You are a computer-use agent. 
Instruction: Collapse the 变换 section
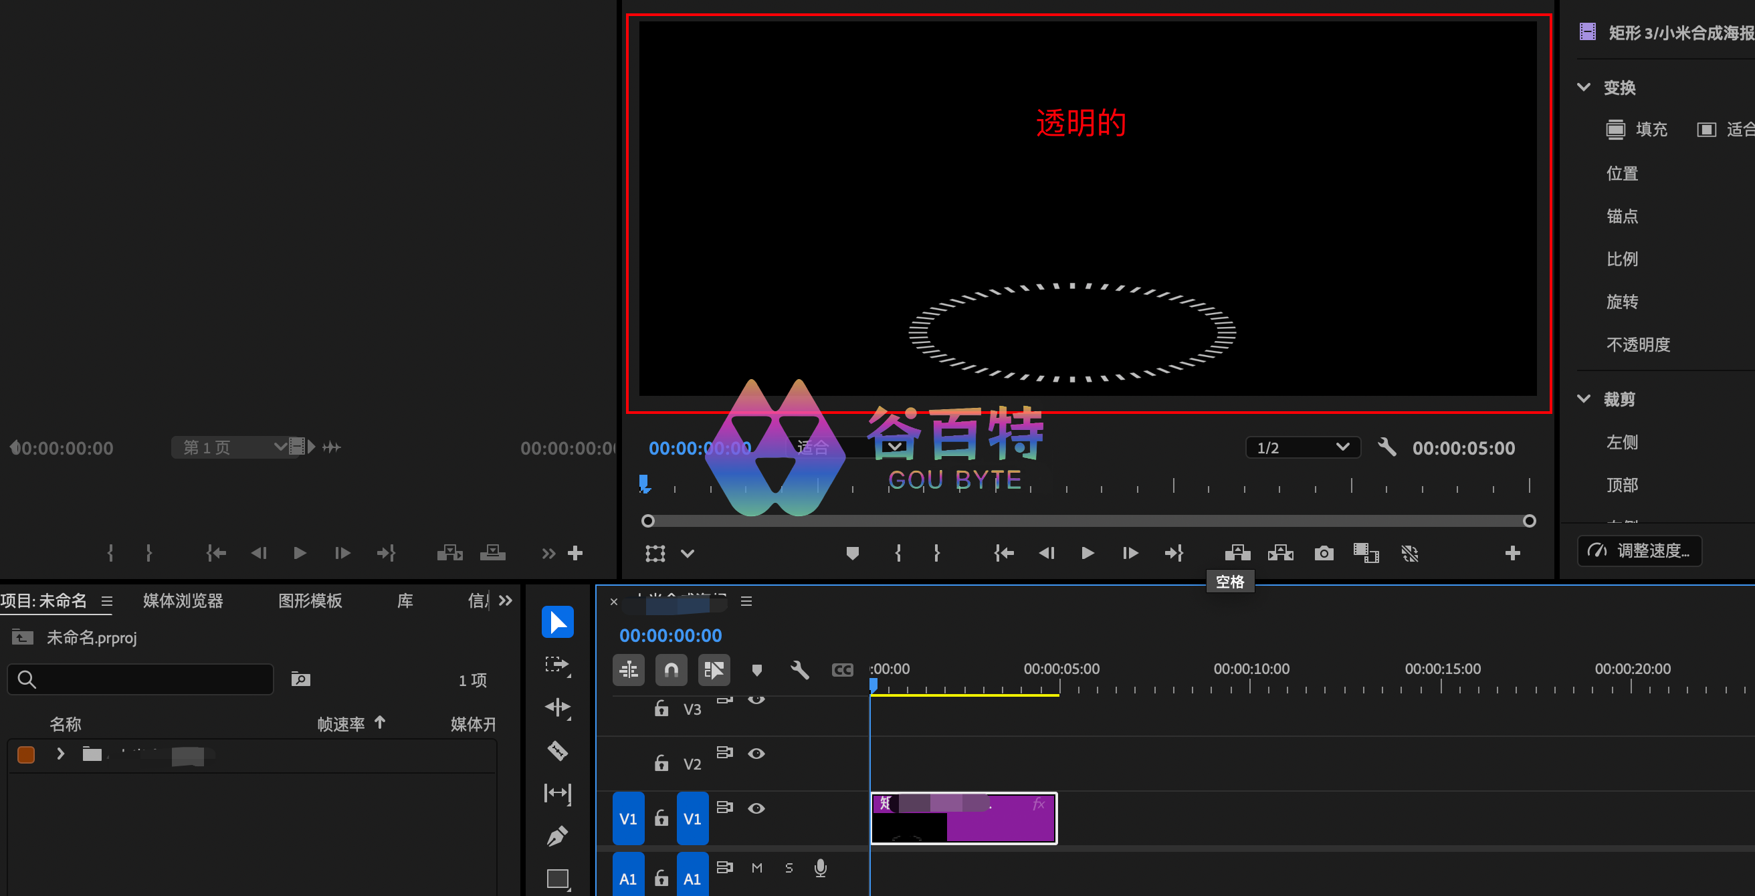pos(1584,87)
